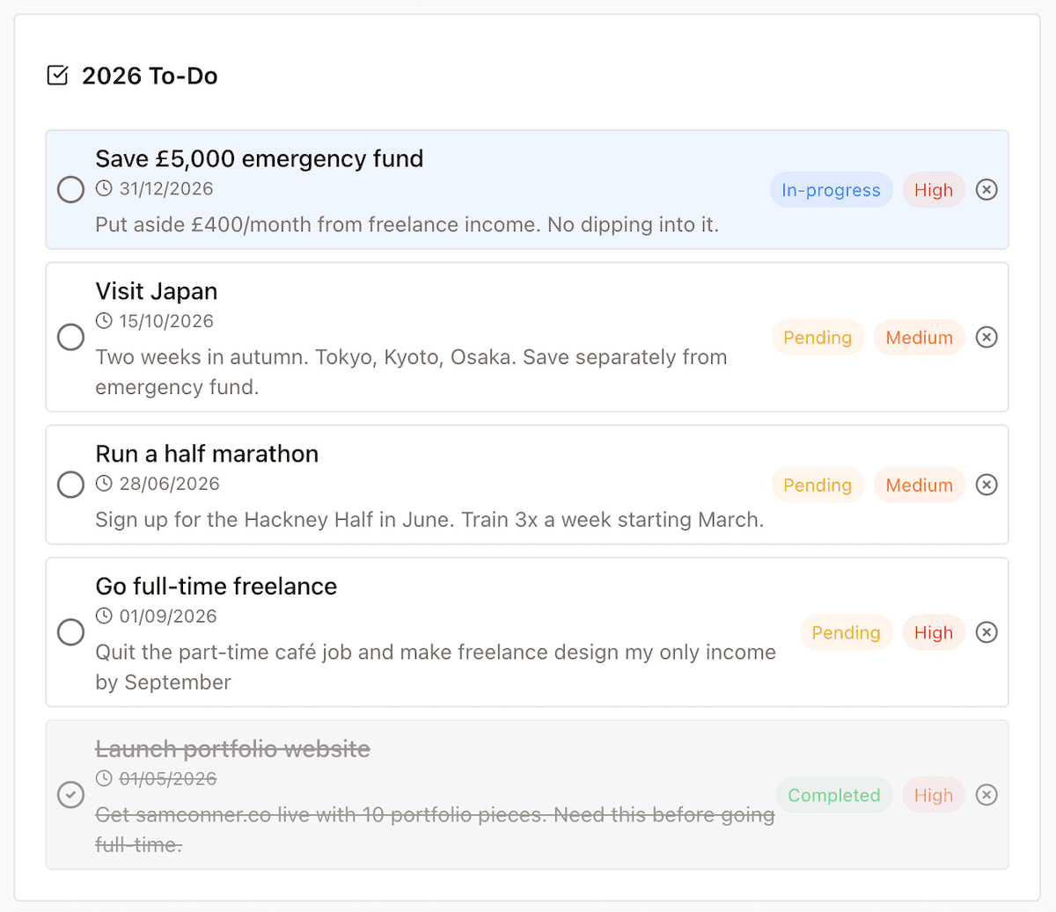Image resolution: width=1056 pixels, height=912 pixels.
Task: Change the Pending status on Visit Japan
Action: (817, 337)
